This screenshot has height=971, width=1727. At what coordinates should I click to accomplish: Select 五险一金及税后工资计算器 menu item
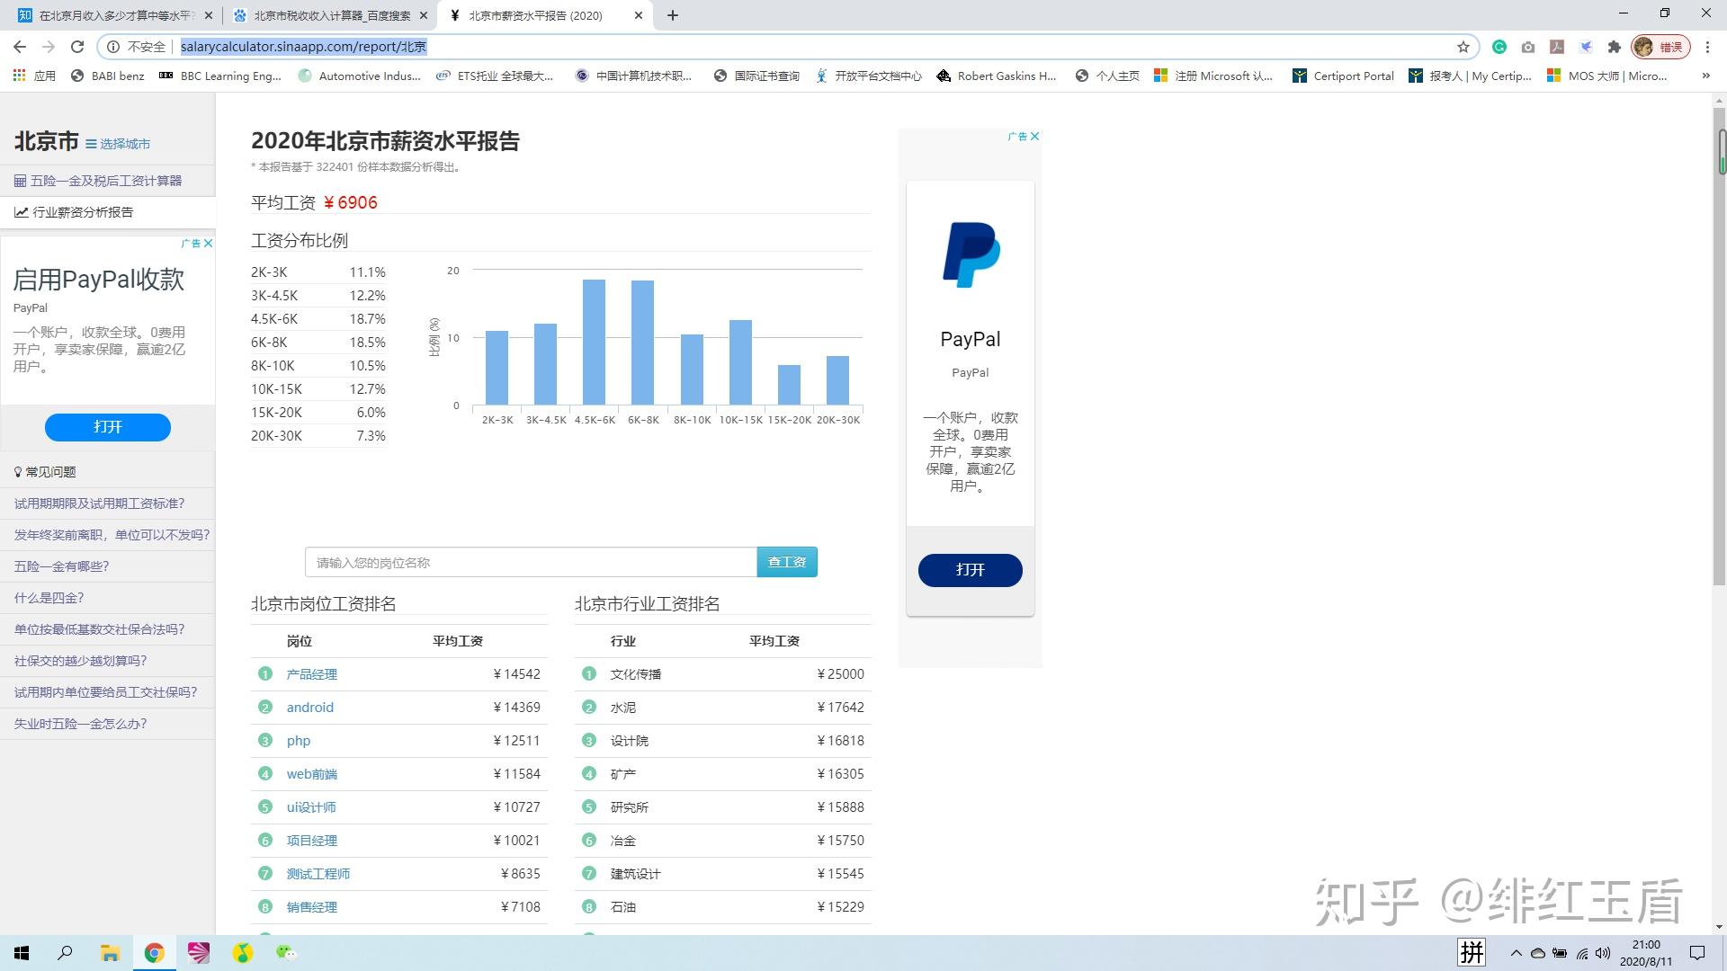[x=106, y=181]
